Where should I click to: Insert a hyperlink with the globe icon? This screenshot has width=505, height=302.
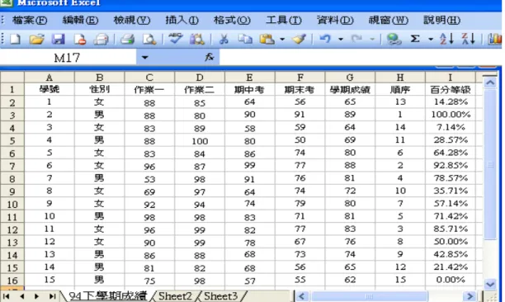click(394, 39)
